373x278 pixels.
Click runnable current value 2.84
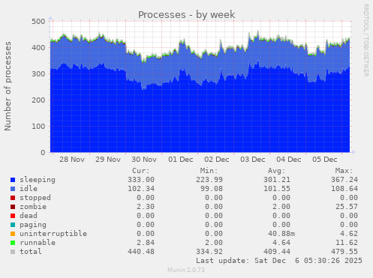[x=146, y=243]
